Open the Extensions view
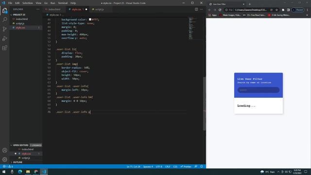Image resolution: width=311 pixels, height=175 pixels. [x=4, y=48]
